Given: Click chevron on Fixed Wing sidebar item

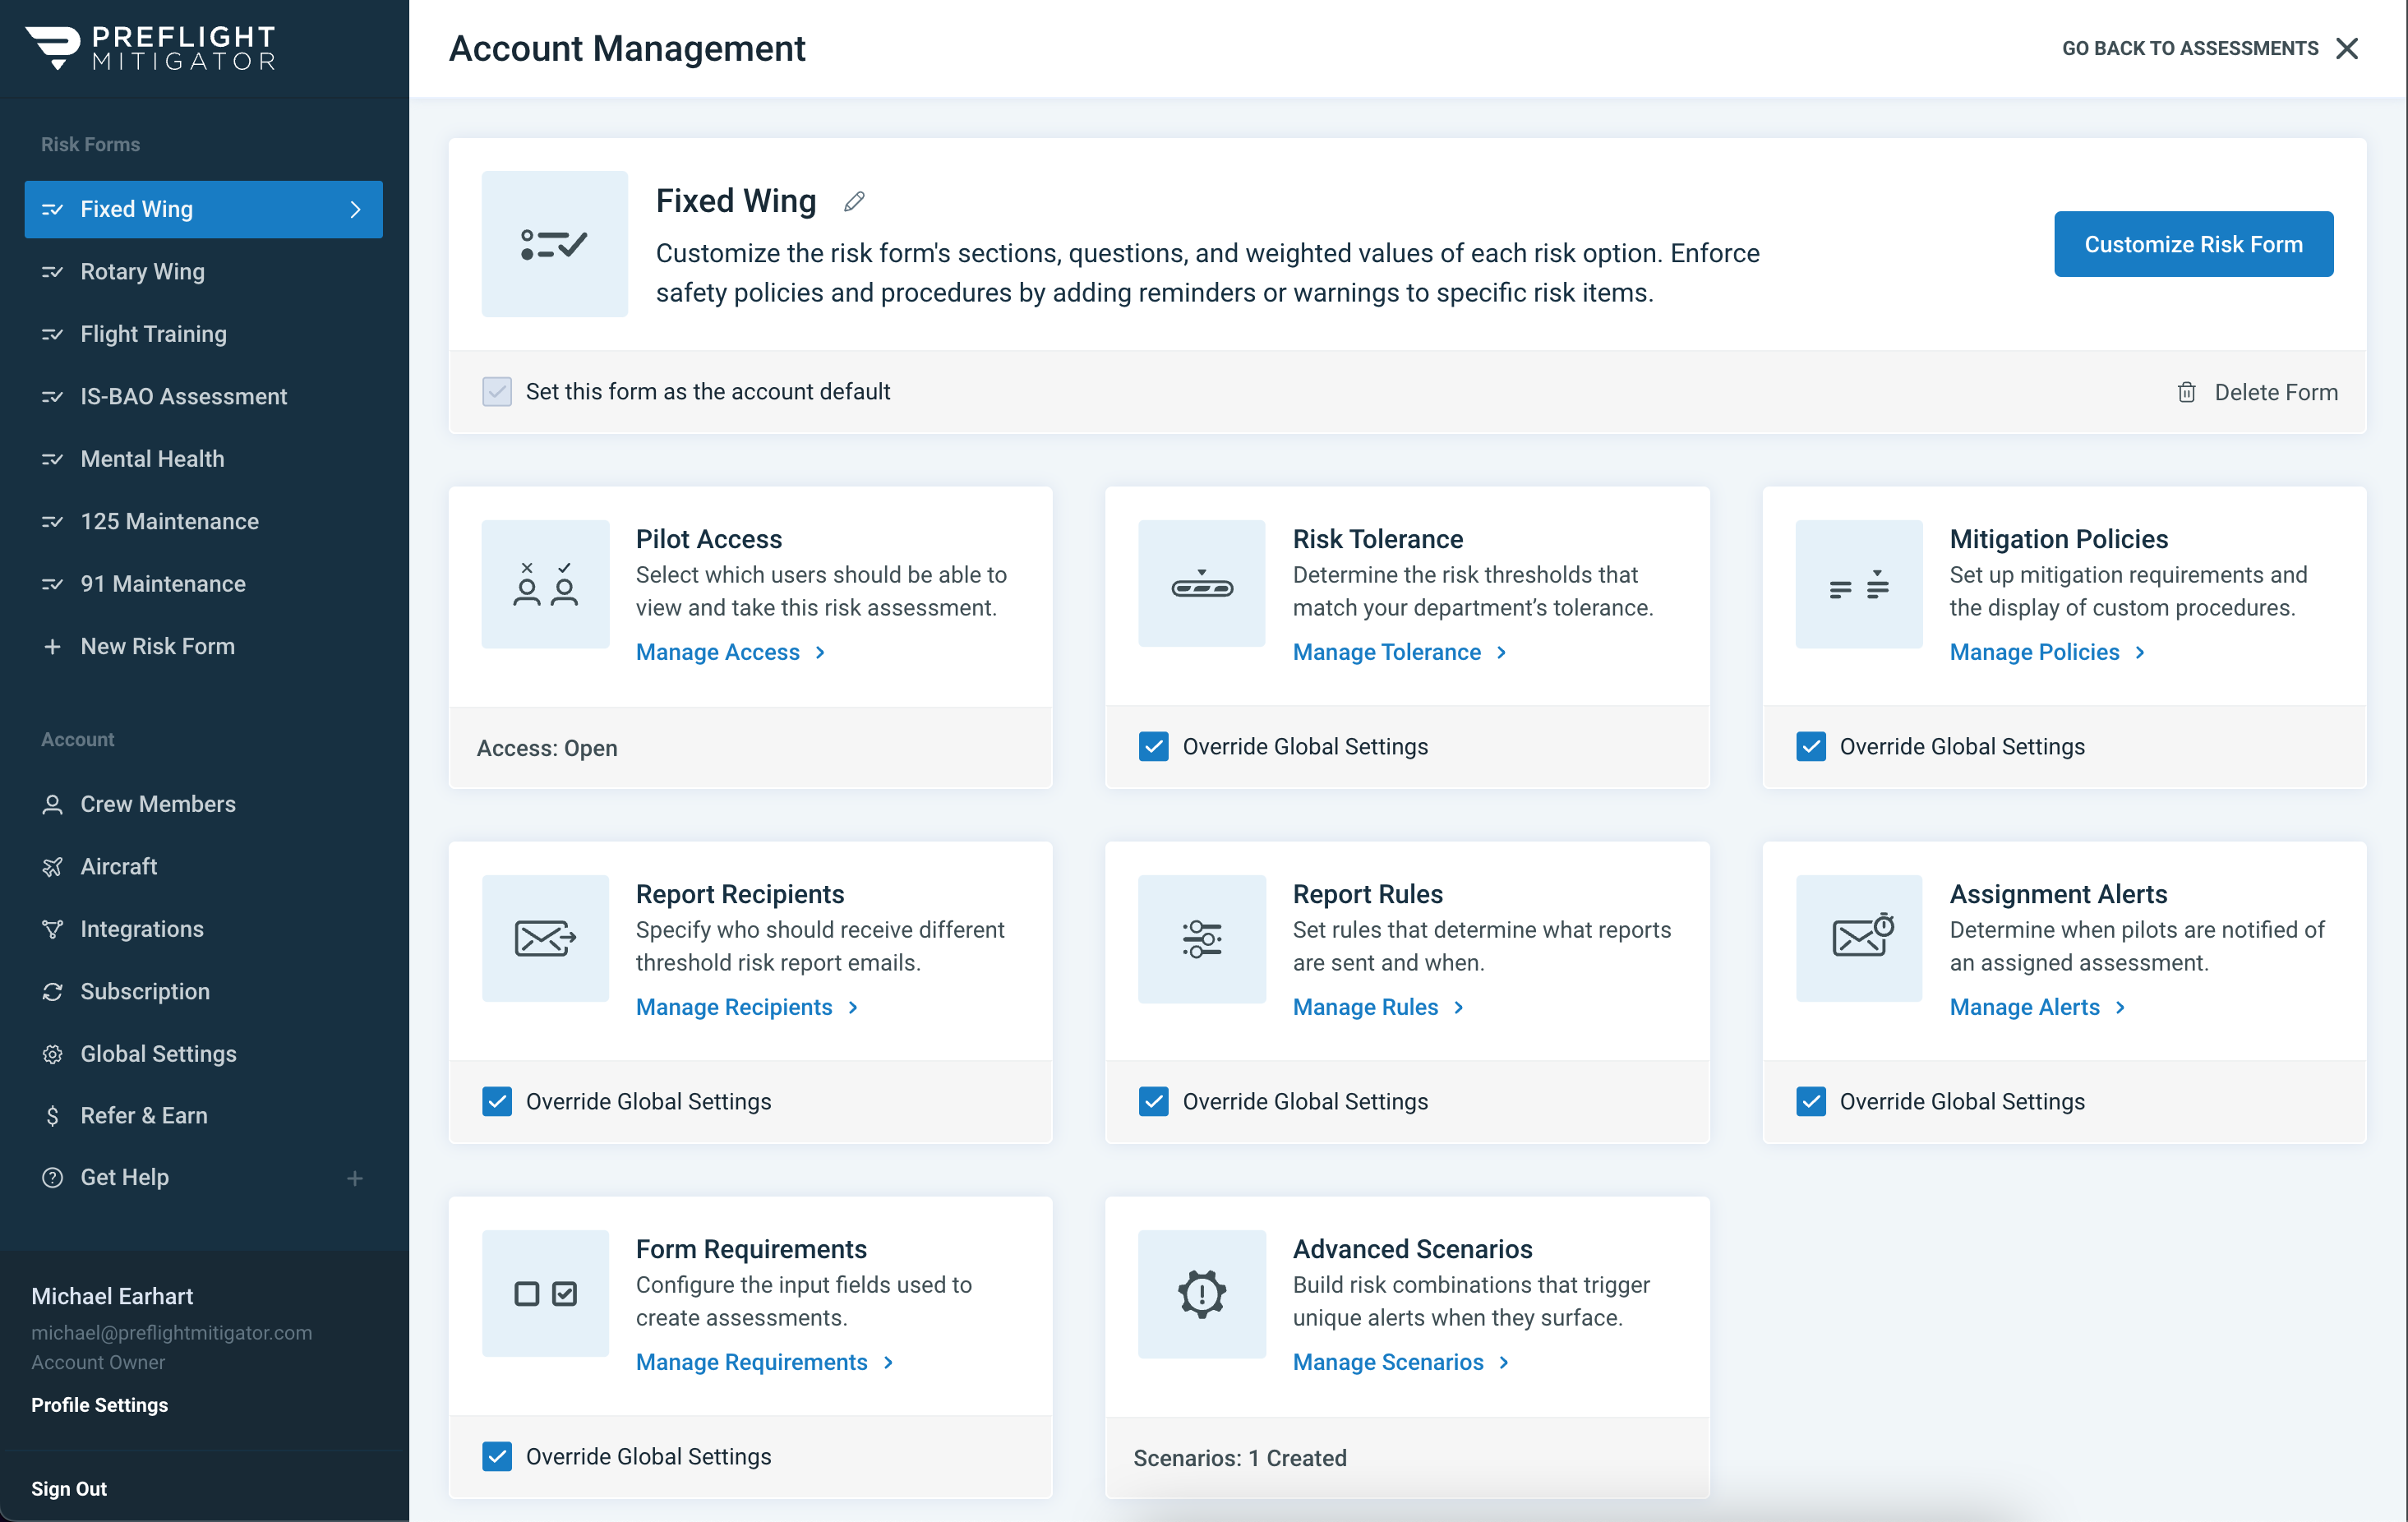Looking at the screenshot, I should 355,210.
